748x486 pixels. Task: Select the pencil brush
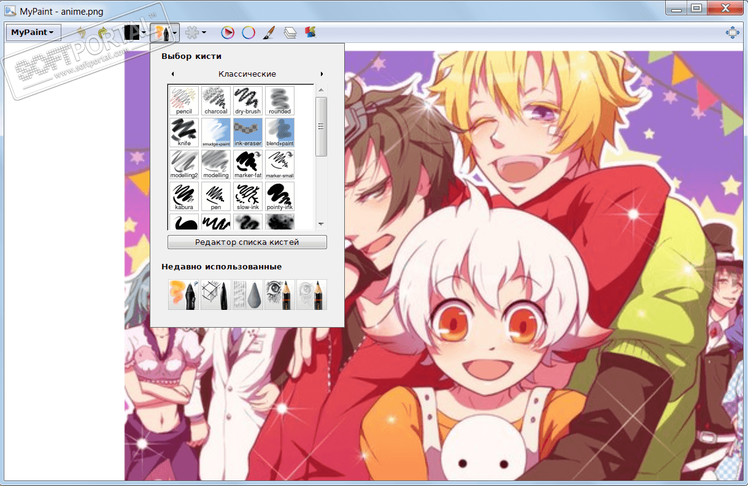184,101
